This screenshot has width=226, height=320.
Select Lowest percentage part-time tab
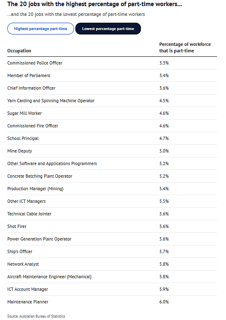108,28
